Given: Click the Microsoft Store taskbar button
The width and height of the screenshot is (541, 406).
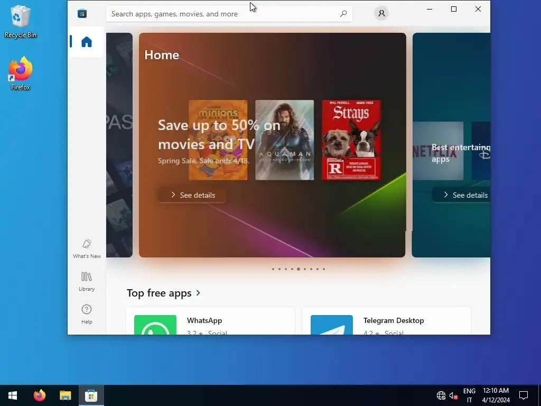Looking at the screenshot, I should [91, 395].
